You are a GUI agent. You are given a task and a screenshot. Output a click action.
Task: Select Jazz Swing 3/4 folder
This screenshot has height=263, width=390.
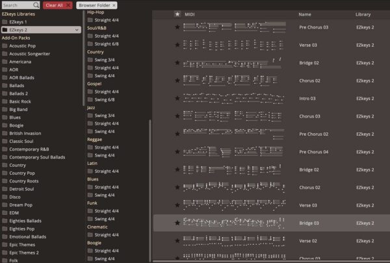pos(101,116)
